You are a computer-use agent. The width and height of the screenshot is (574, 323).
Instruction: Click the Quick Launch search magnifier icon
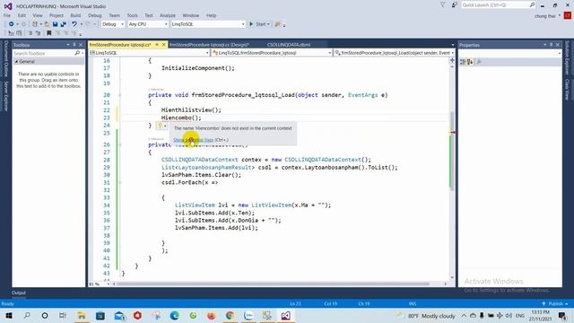pyautogui.click(x=532, y=4)
